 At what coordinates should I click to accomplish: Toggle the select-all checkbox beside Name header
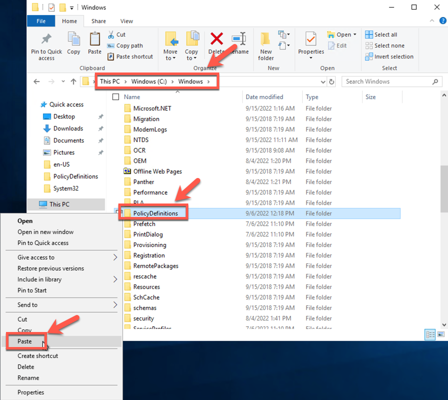click(x=116, y=97)
